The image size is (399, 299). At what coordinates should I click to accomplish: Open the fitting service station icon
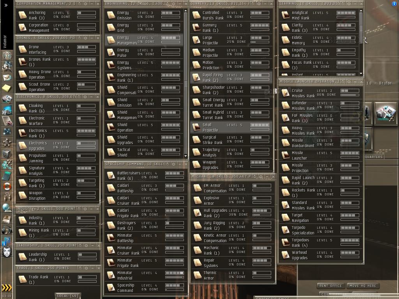[x=386, y=113]
